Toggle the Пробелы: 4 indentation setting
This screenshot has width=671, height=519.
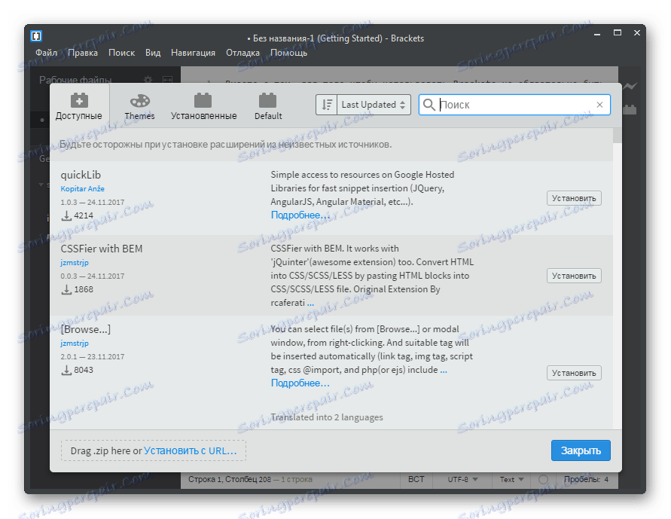click(586, 479)
